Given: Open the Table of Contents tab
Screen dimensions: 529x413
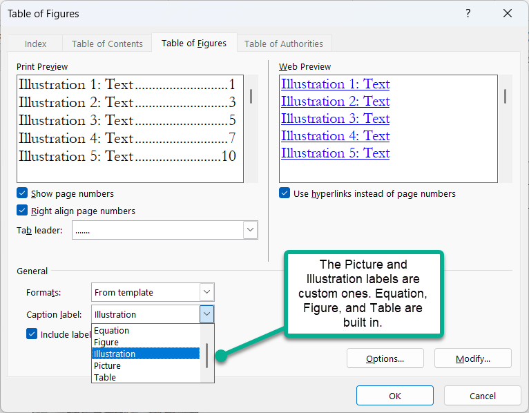Looking at the screenshot, I should click(x=107, y=44).
